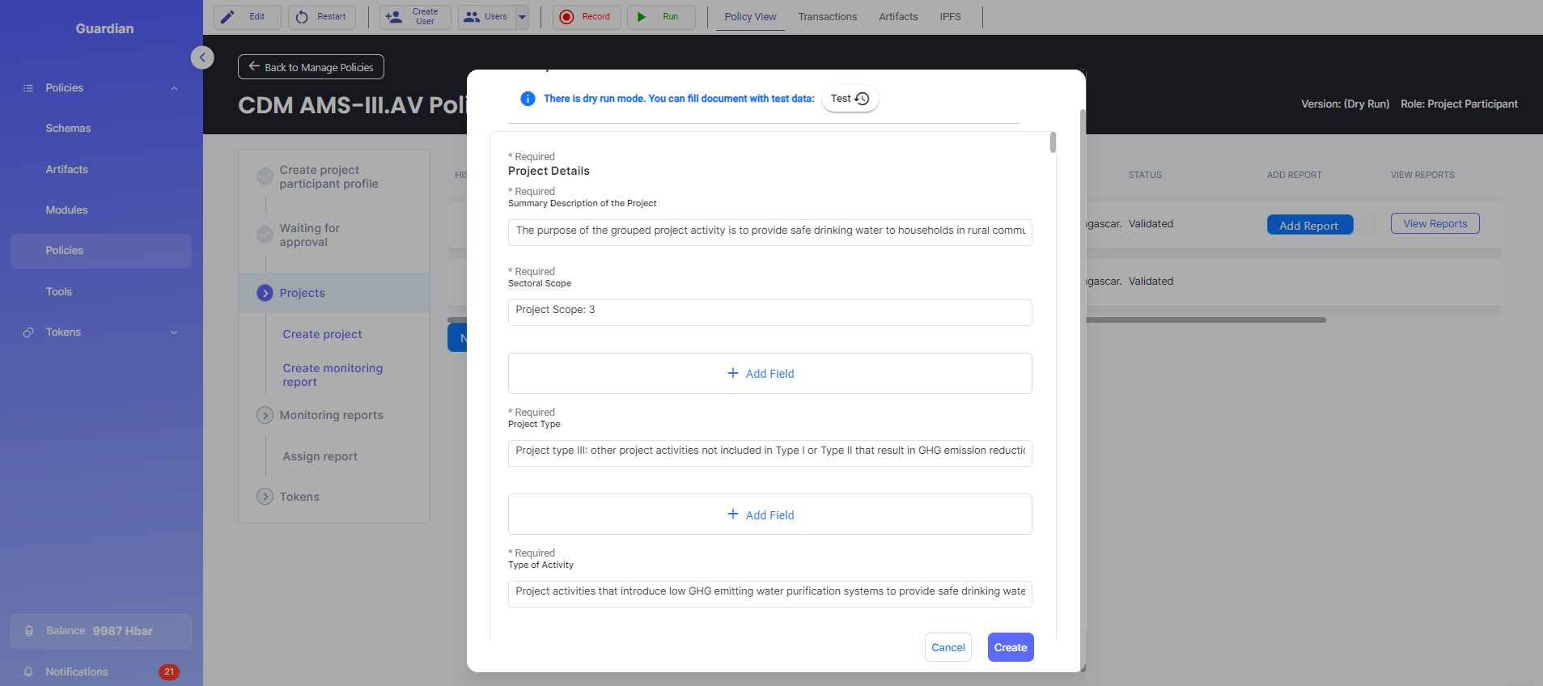Fill test data using the Test button

[x=850, y=99]
